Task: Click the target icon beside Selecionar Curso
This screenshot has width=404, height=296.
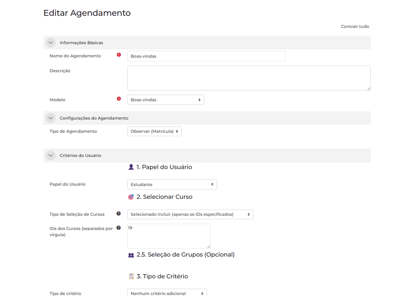Action: click(131, 197)
